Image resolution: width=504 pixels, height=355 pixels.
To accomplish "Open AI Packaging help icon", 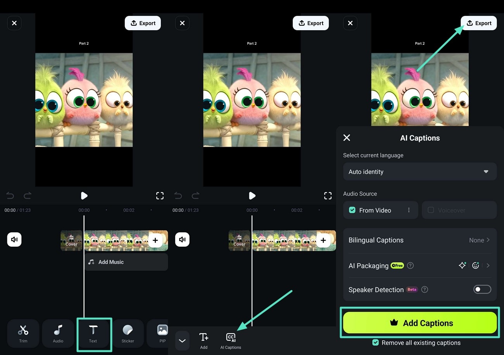I will [x=411, y=266].
